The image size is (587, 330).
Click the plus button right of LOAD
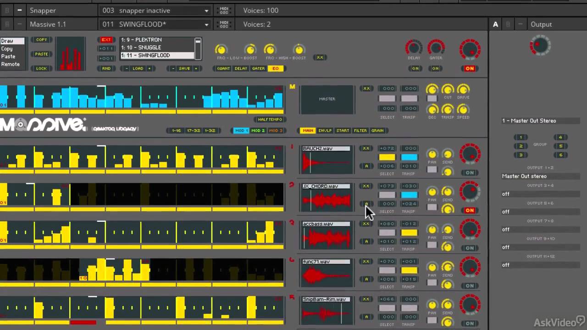149,68
